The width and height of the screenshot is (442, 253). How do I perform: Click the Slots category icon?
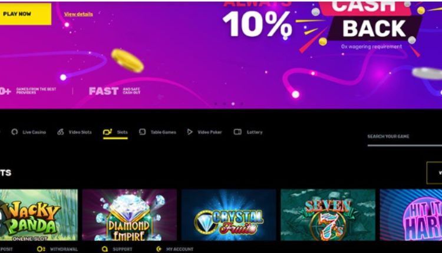107,132
